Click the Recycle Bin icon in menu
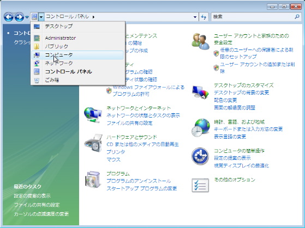 (x=37, y=80)
